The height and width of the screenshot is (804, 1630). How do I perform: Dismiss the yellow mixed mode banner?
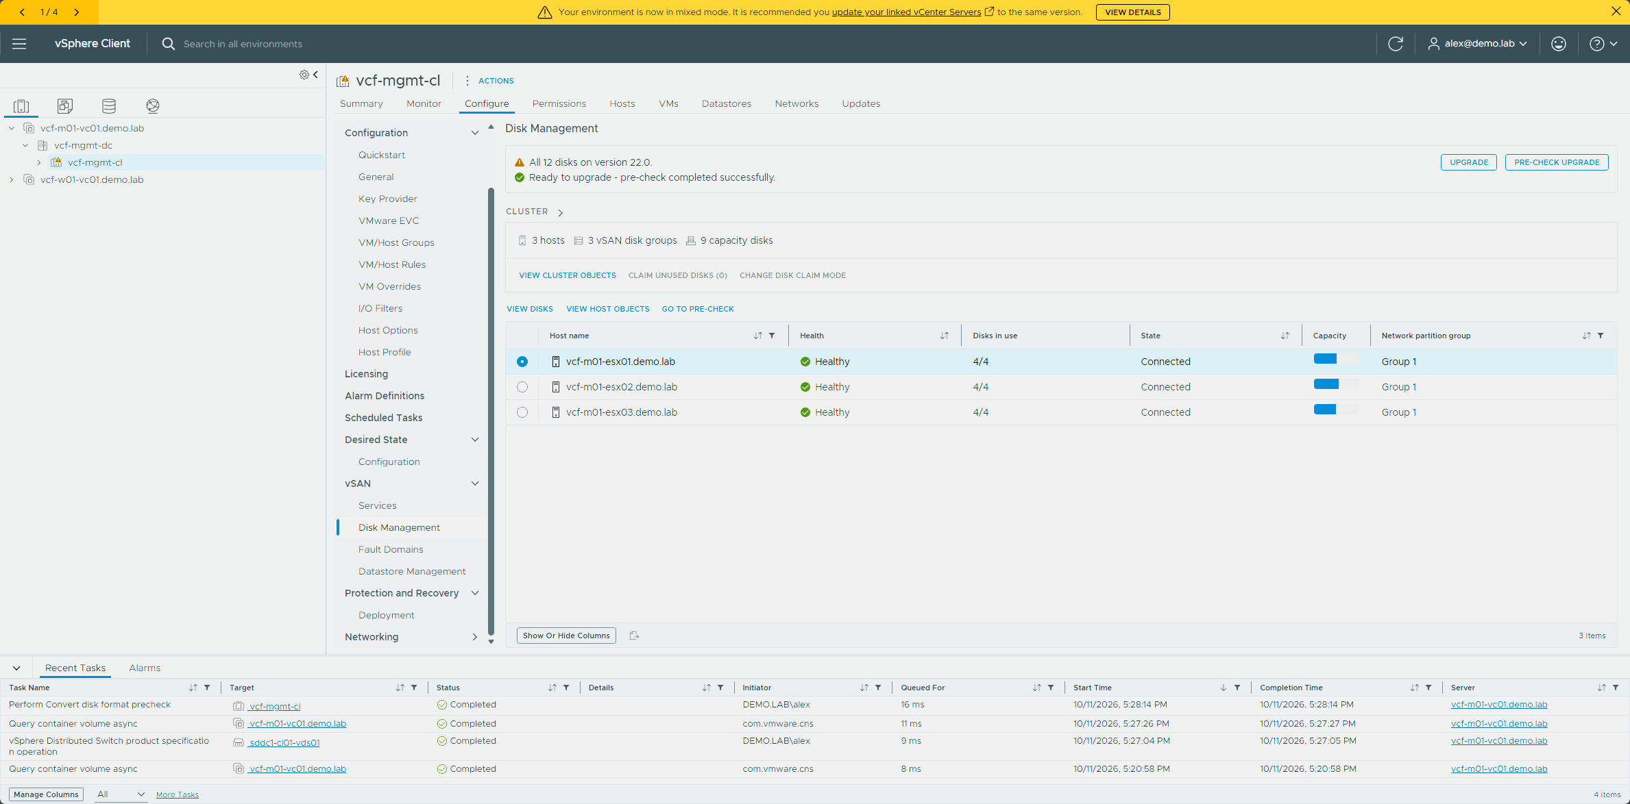pos(1616,12)
